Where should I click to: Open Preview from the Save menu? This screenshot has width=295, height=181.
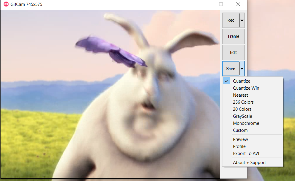pyautogui.click(x=253, y=139)
